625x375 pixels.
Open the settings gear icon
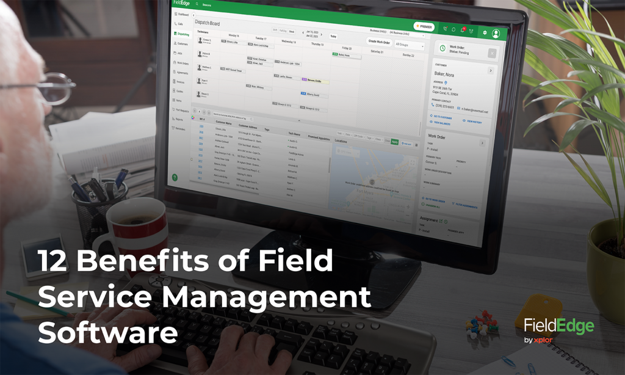coord(485,32)
